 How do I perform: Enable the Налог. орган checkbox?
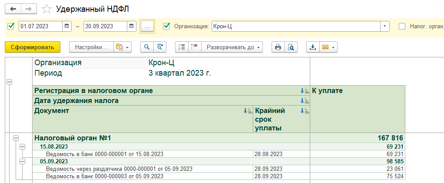pos(402,26)
